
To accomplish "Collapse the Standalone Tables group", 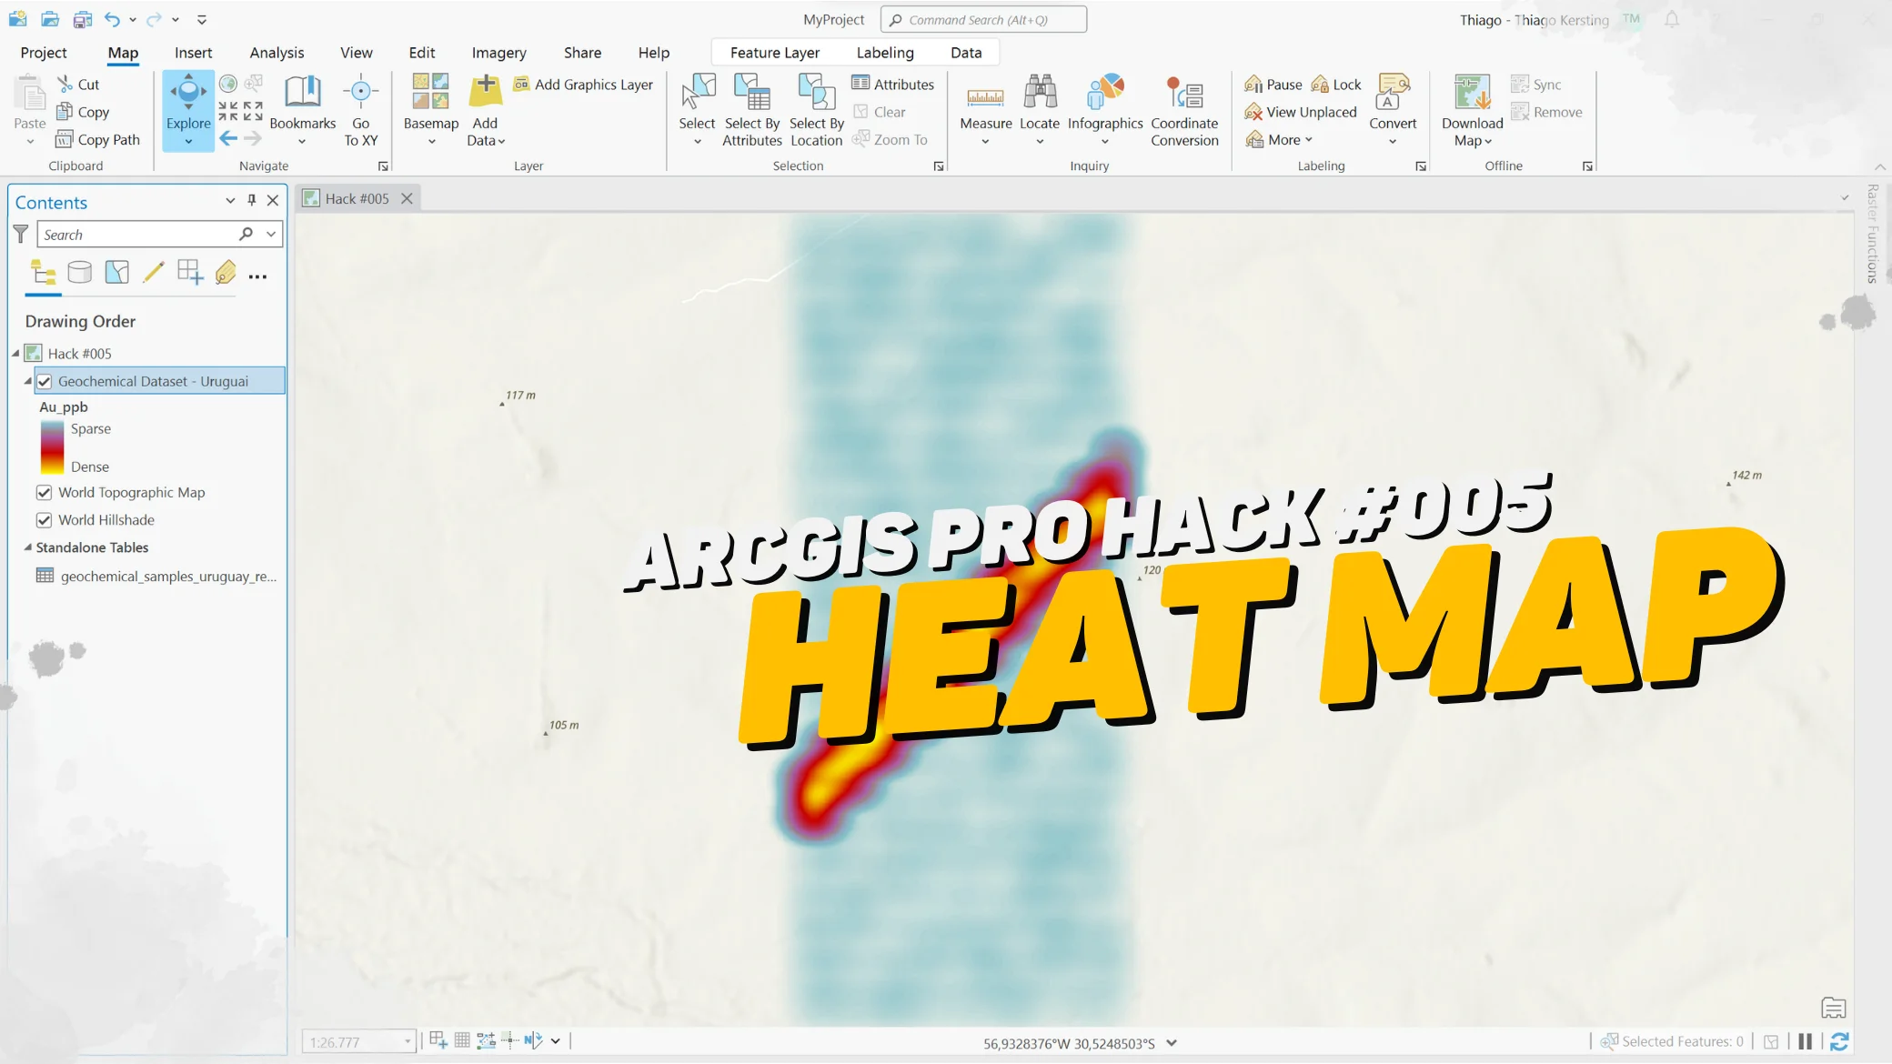I will (x=27, y=547).
